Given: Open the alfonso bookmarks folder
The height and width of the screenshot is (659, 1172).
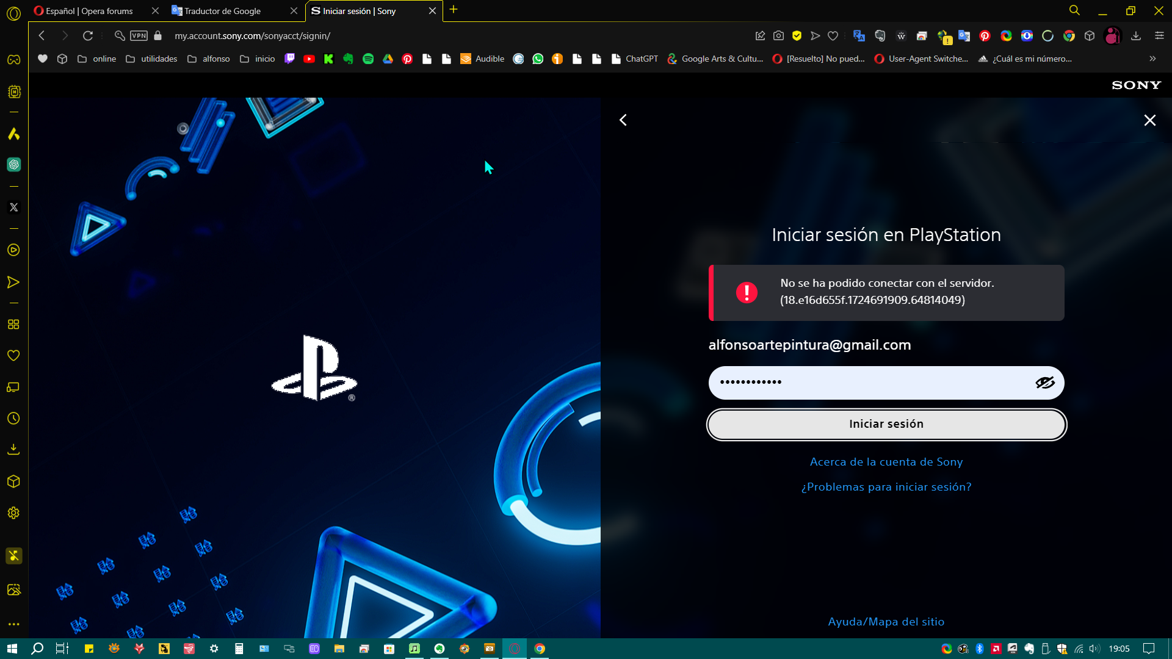Looking at the screenshot, I should coord(209,59).
